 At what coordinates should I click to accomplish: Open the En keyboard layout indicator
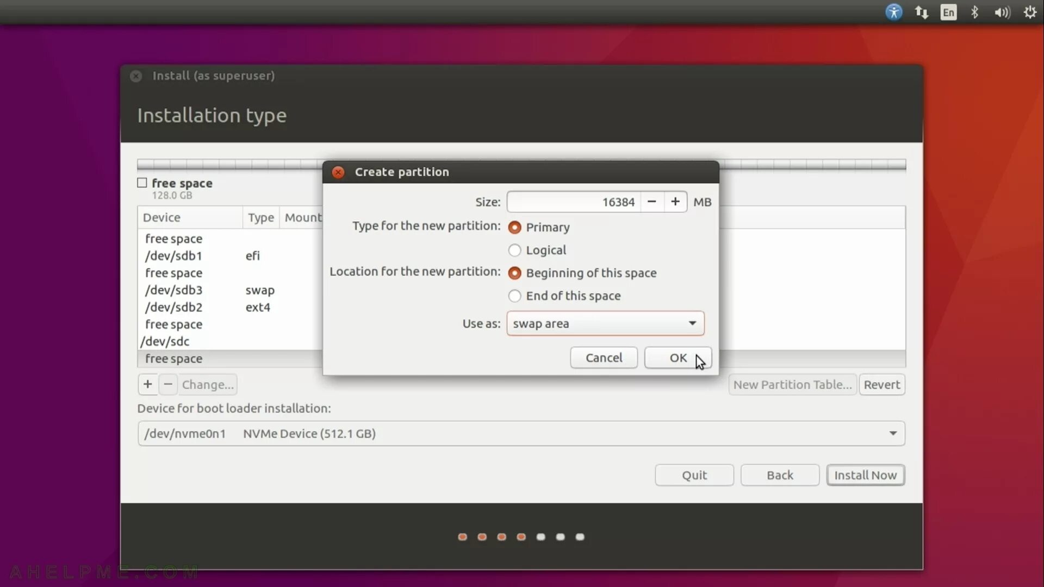click(948, 12)
